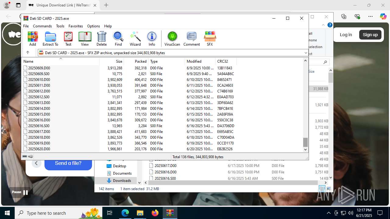Select Desktop in Explorer navigation pane

click(119, 166)
